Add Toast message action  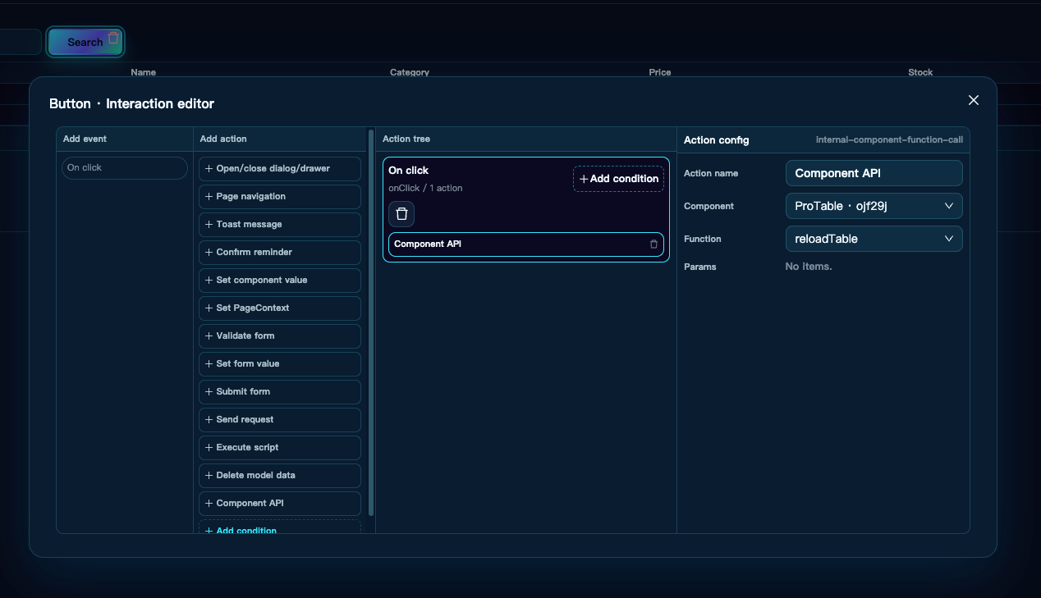(x=280, y=225)
